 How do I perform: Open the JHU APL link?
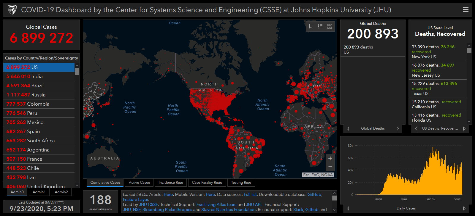pyautogui.click(x=254, y=204)
